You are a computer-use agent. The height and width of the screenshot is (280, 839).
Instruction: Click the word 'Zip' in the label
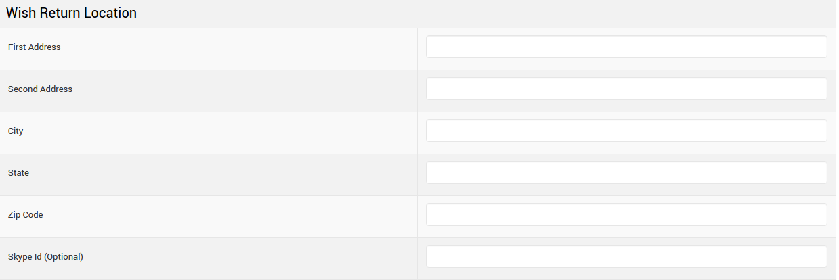(x=14, y=215)
